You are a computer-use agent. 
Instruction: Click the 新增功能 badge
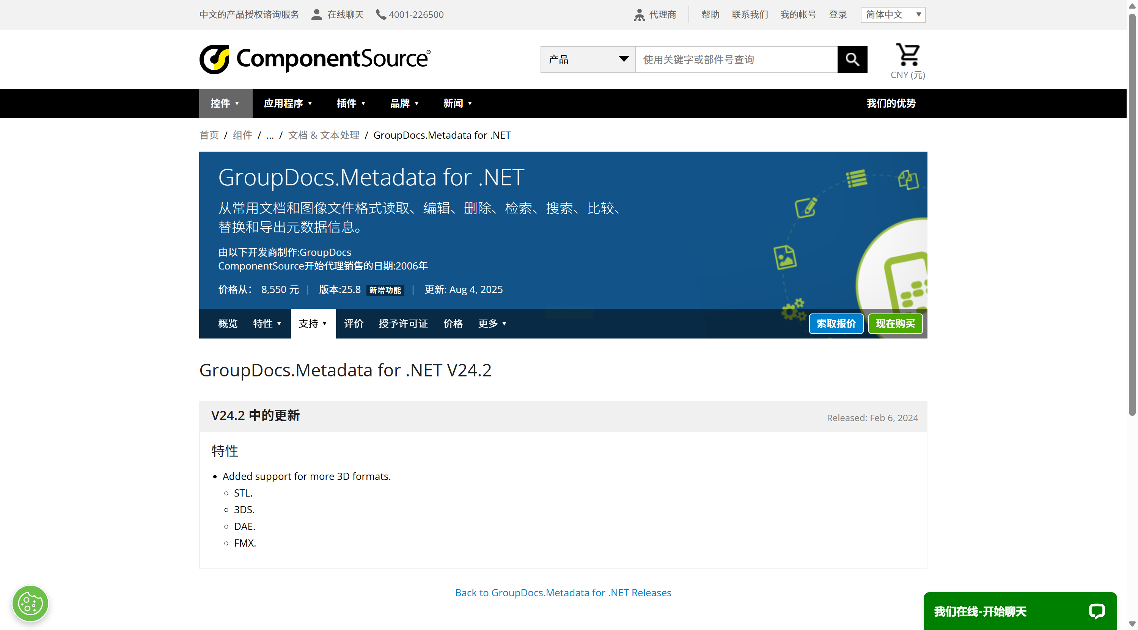point(385,290)
